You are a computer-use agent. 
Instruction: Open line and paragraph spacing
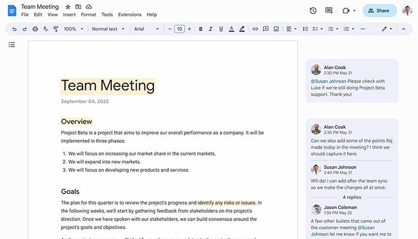(x=305, y=29)
